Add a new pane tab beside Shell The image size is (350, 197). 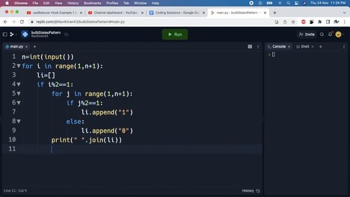click(320, 47)
